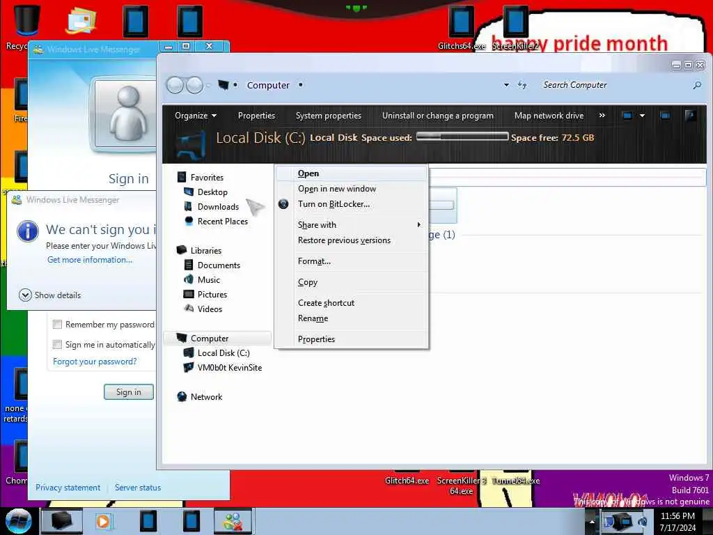Click the refresh icon in address bar

pos(522,85)
